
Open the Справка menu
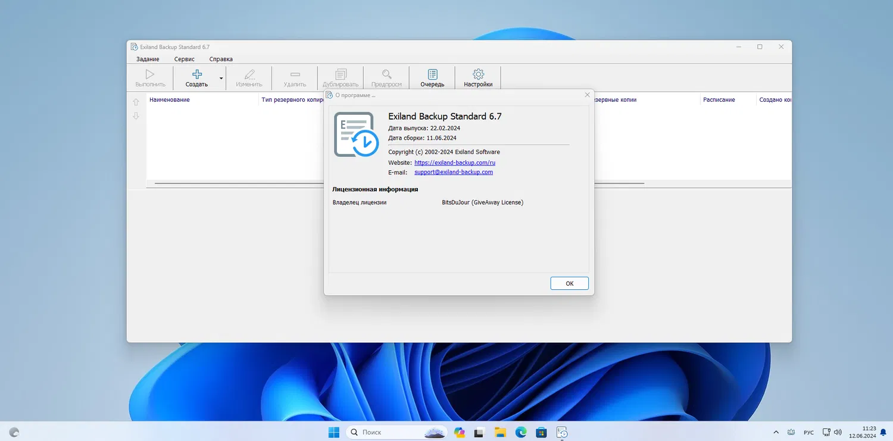(x=221, y=59)
